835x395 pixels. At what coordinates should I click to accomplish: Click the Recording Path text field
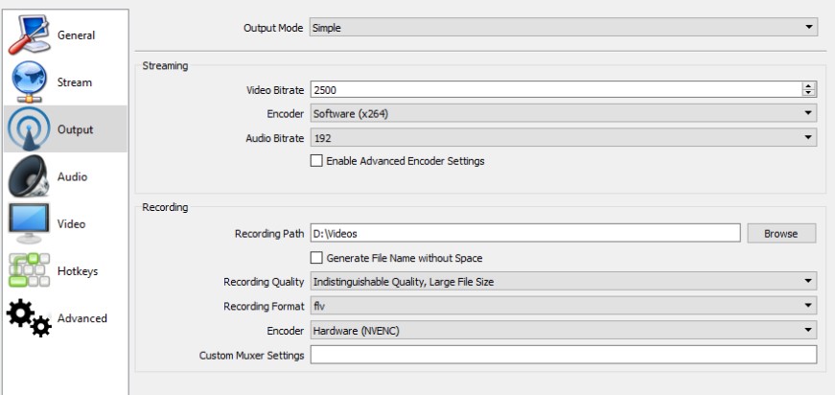pyautogui.click(x=524, y=233)
